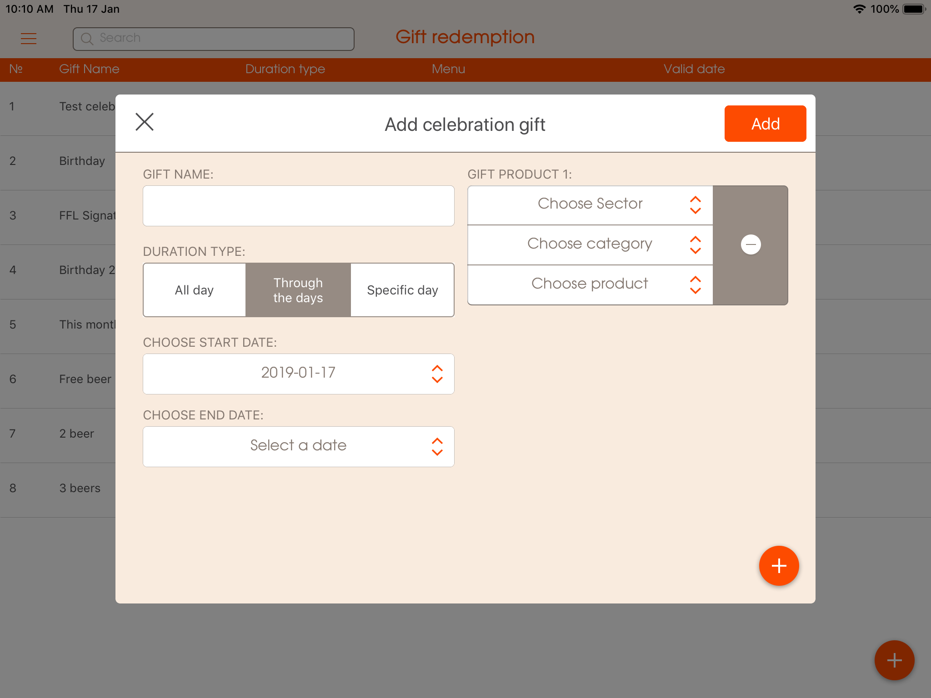The image size is (931, 698).
Task: Add another gift product with plus icon
Action: tap(779, 566)
